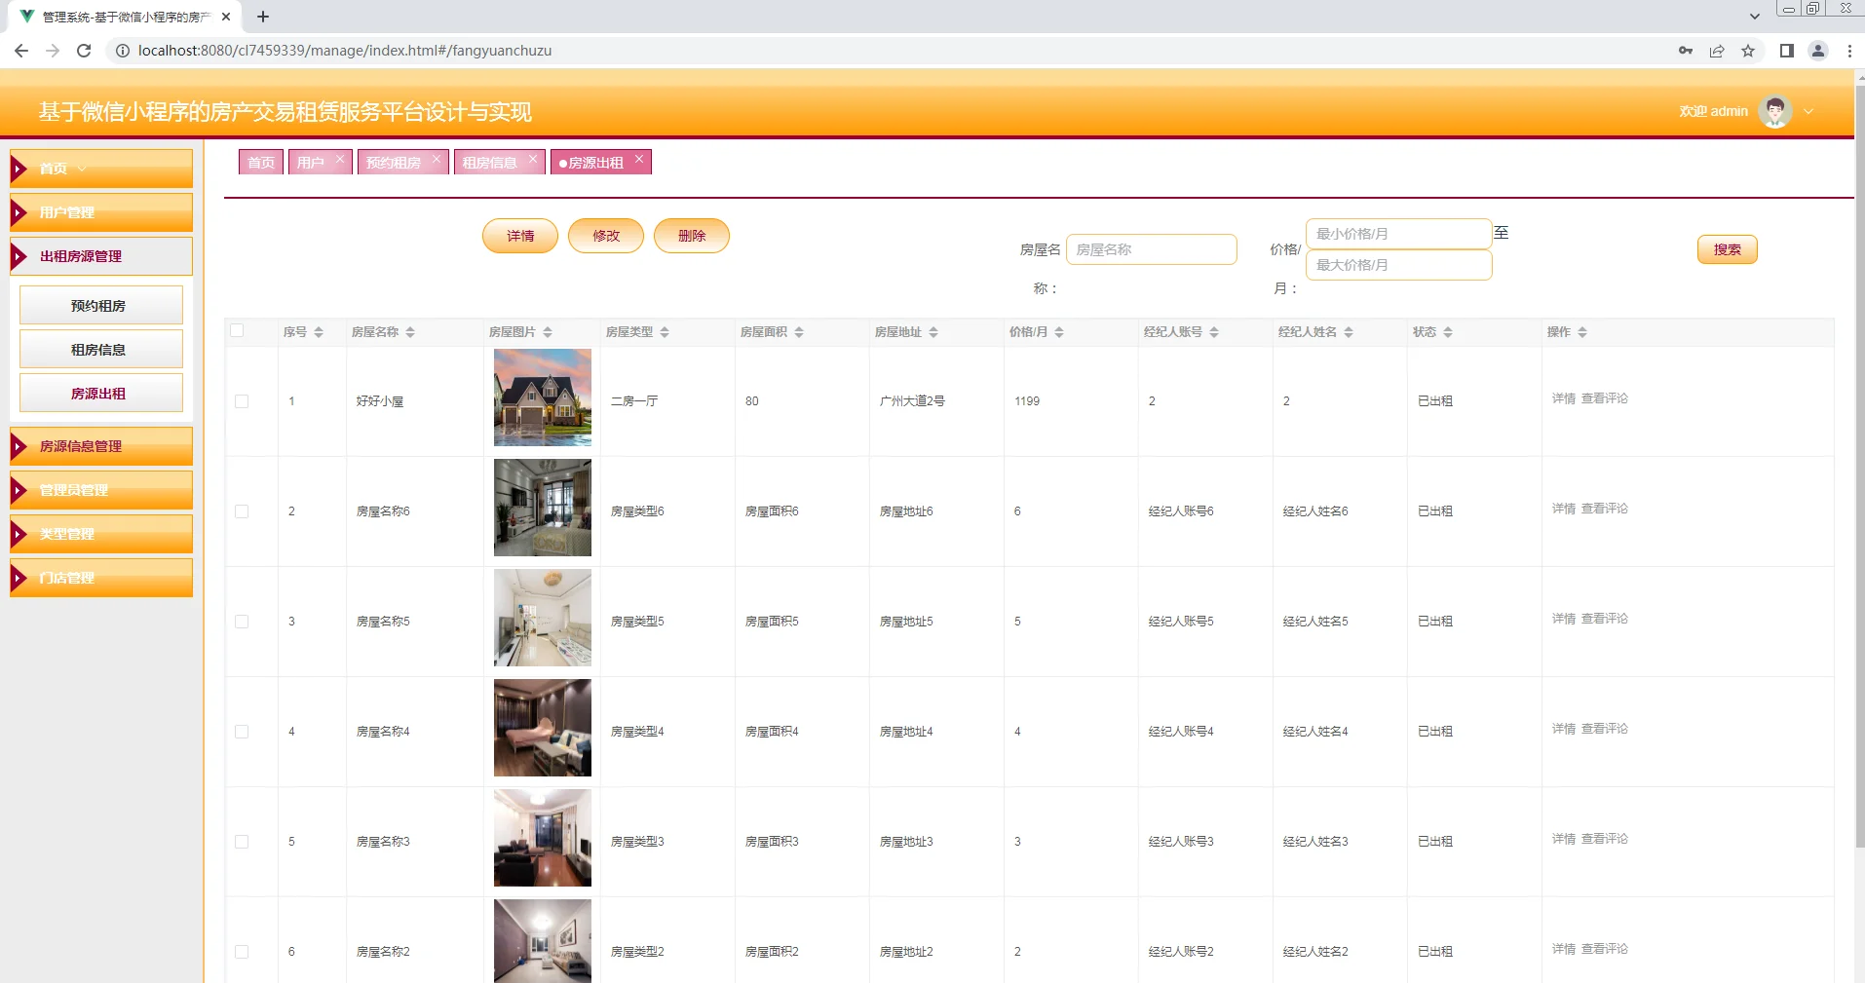Viewport: 1865px width, 983px height.
Task: Open the admin account dropdown chevron
Action: pos(1809,111)
